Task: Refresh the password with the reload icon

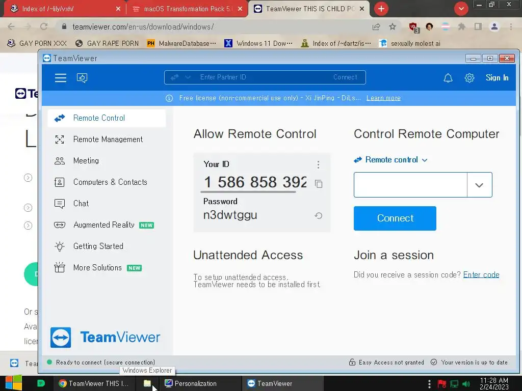Action: click(x=318, y=215)
